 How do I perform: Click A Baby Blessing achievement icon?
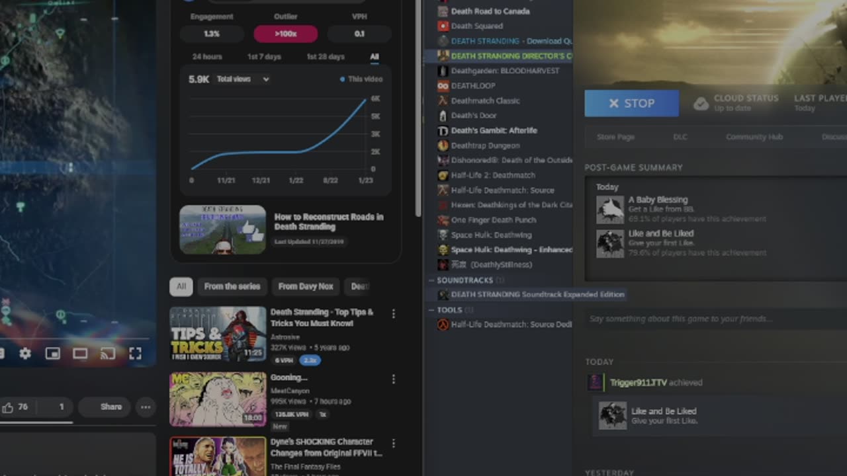tap(609, 210)
